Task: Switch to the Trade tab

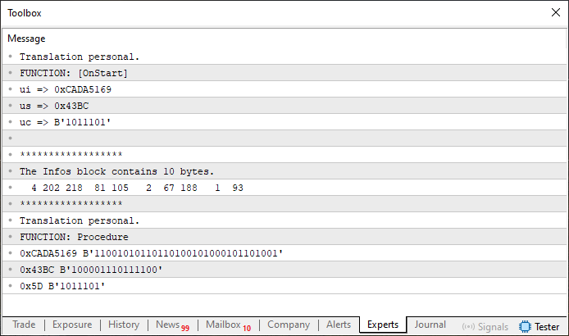Action: click(24, 325)
